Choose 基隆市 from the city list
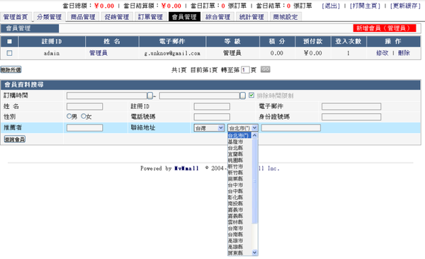 (235, 142)
